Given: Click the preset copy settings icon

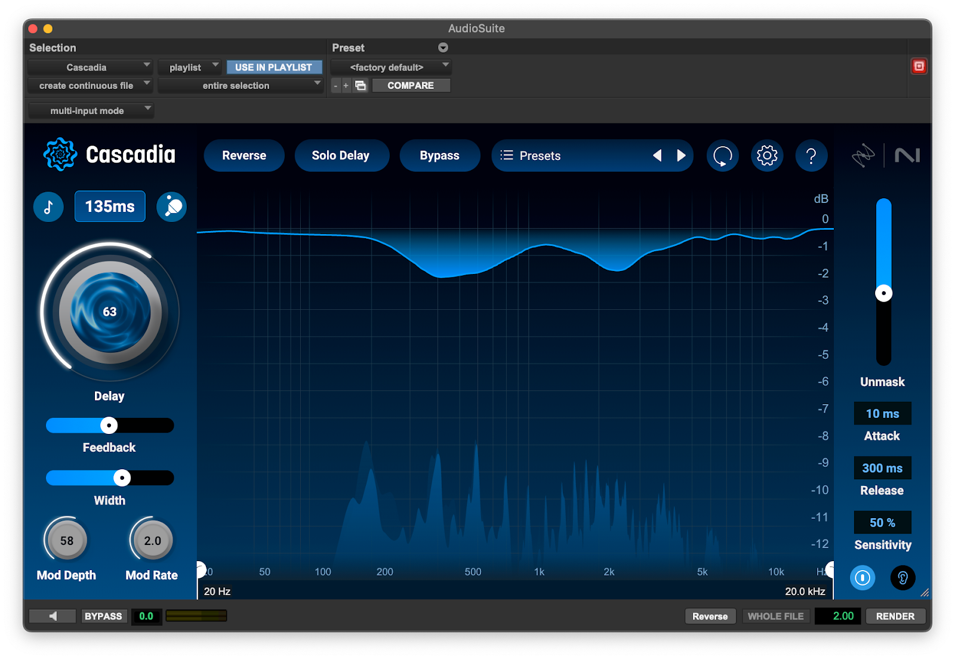Looking at the screenshot, I should [361, 85].
